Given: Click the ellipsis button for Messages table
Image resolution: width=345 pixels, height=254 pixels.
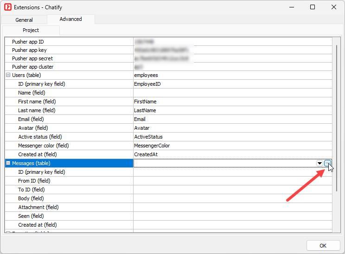Looking at the screenshot, I should [x=328, y=163].
